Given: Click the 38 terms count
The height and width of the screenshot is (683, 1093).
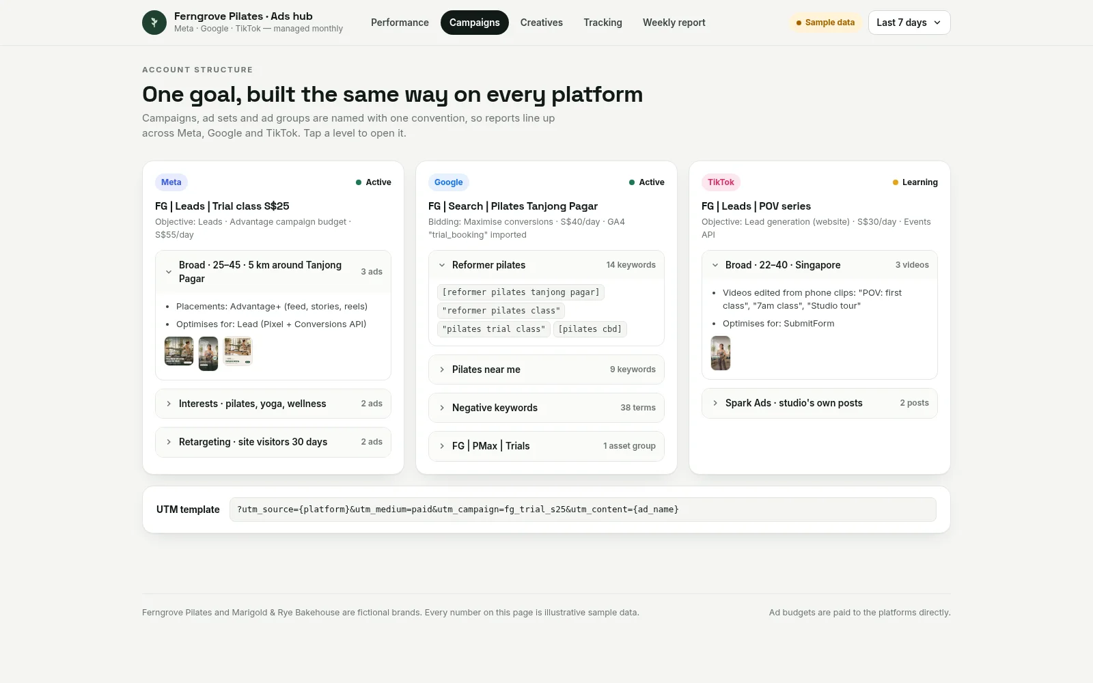Looking at the screenshot, I should coord(638,408).
